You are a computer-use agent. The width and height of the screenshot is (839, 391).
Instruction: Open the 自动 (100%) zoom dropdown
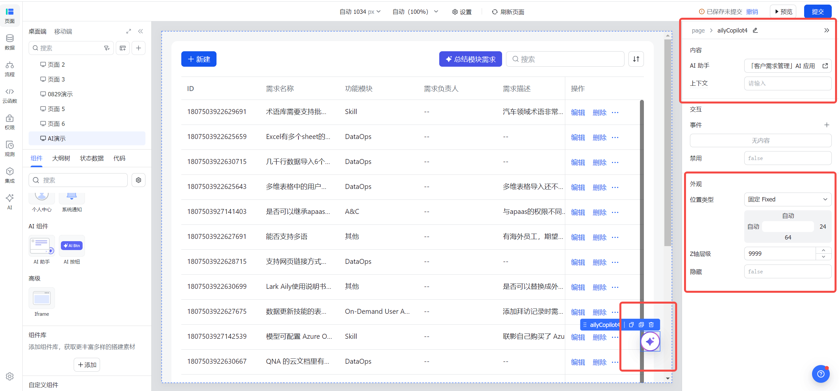pos(415,12)
